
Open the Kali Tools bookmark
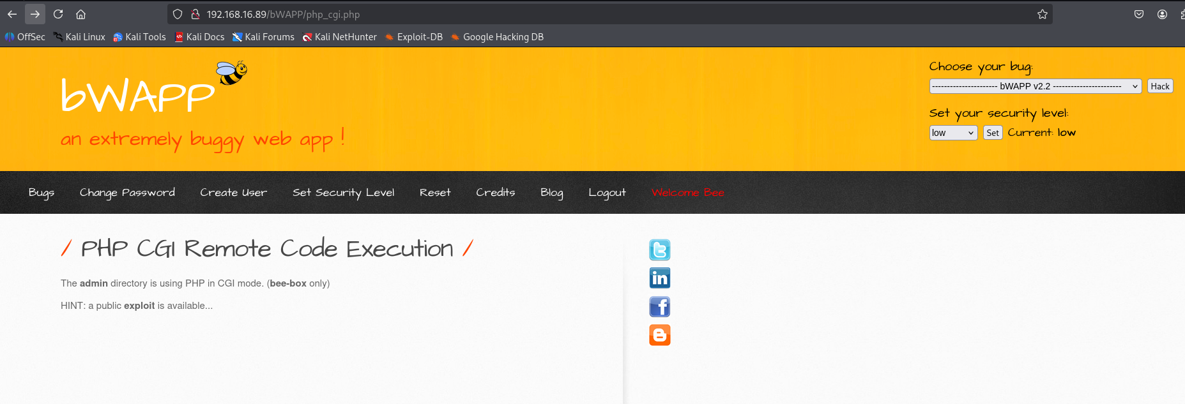click(139, 37)
